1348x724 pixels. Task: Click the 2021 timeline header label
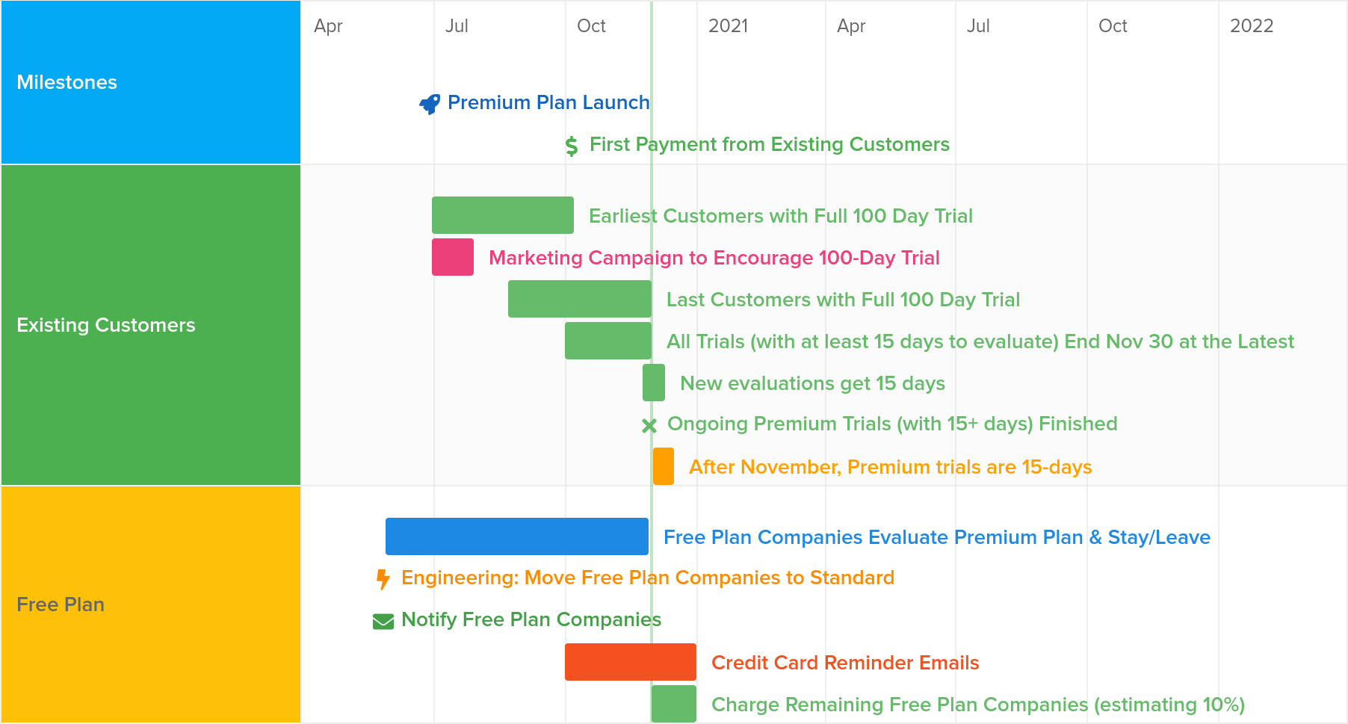coord(729,26)
